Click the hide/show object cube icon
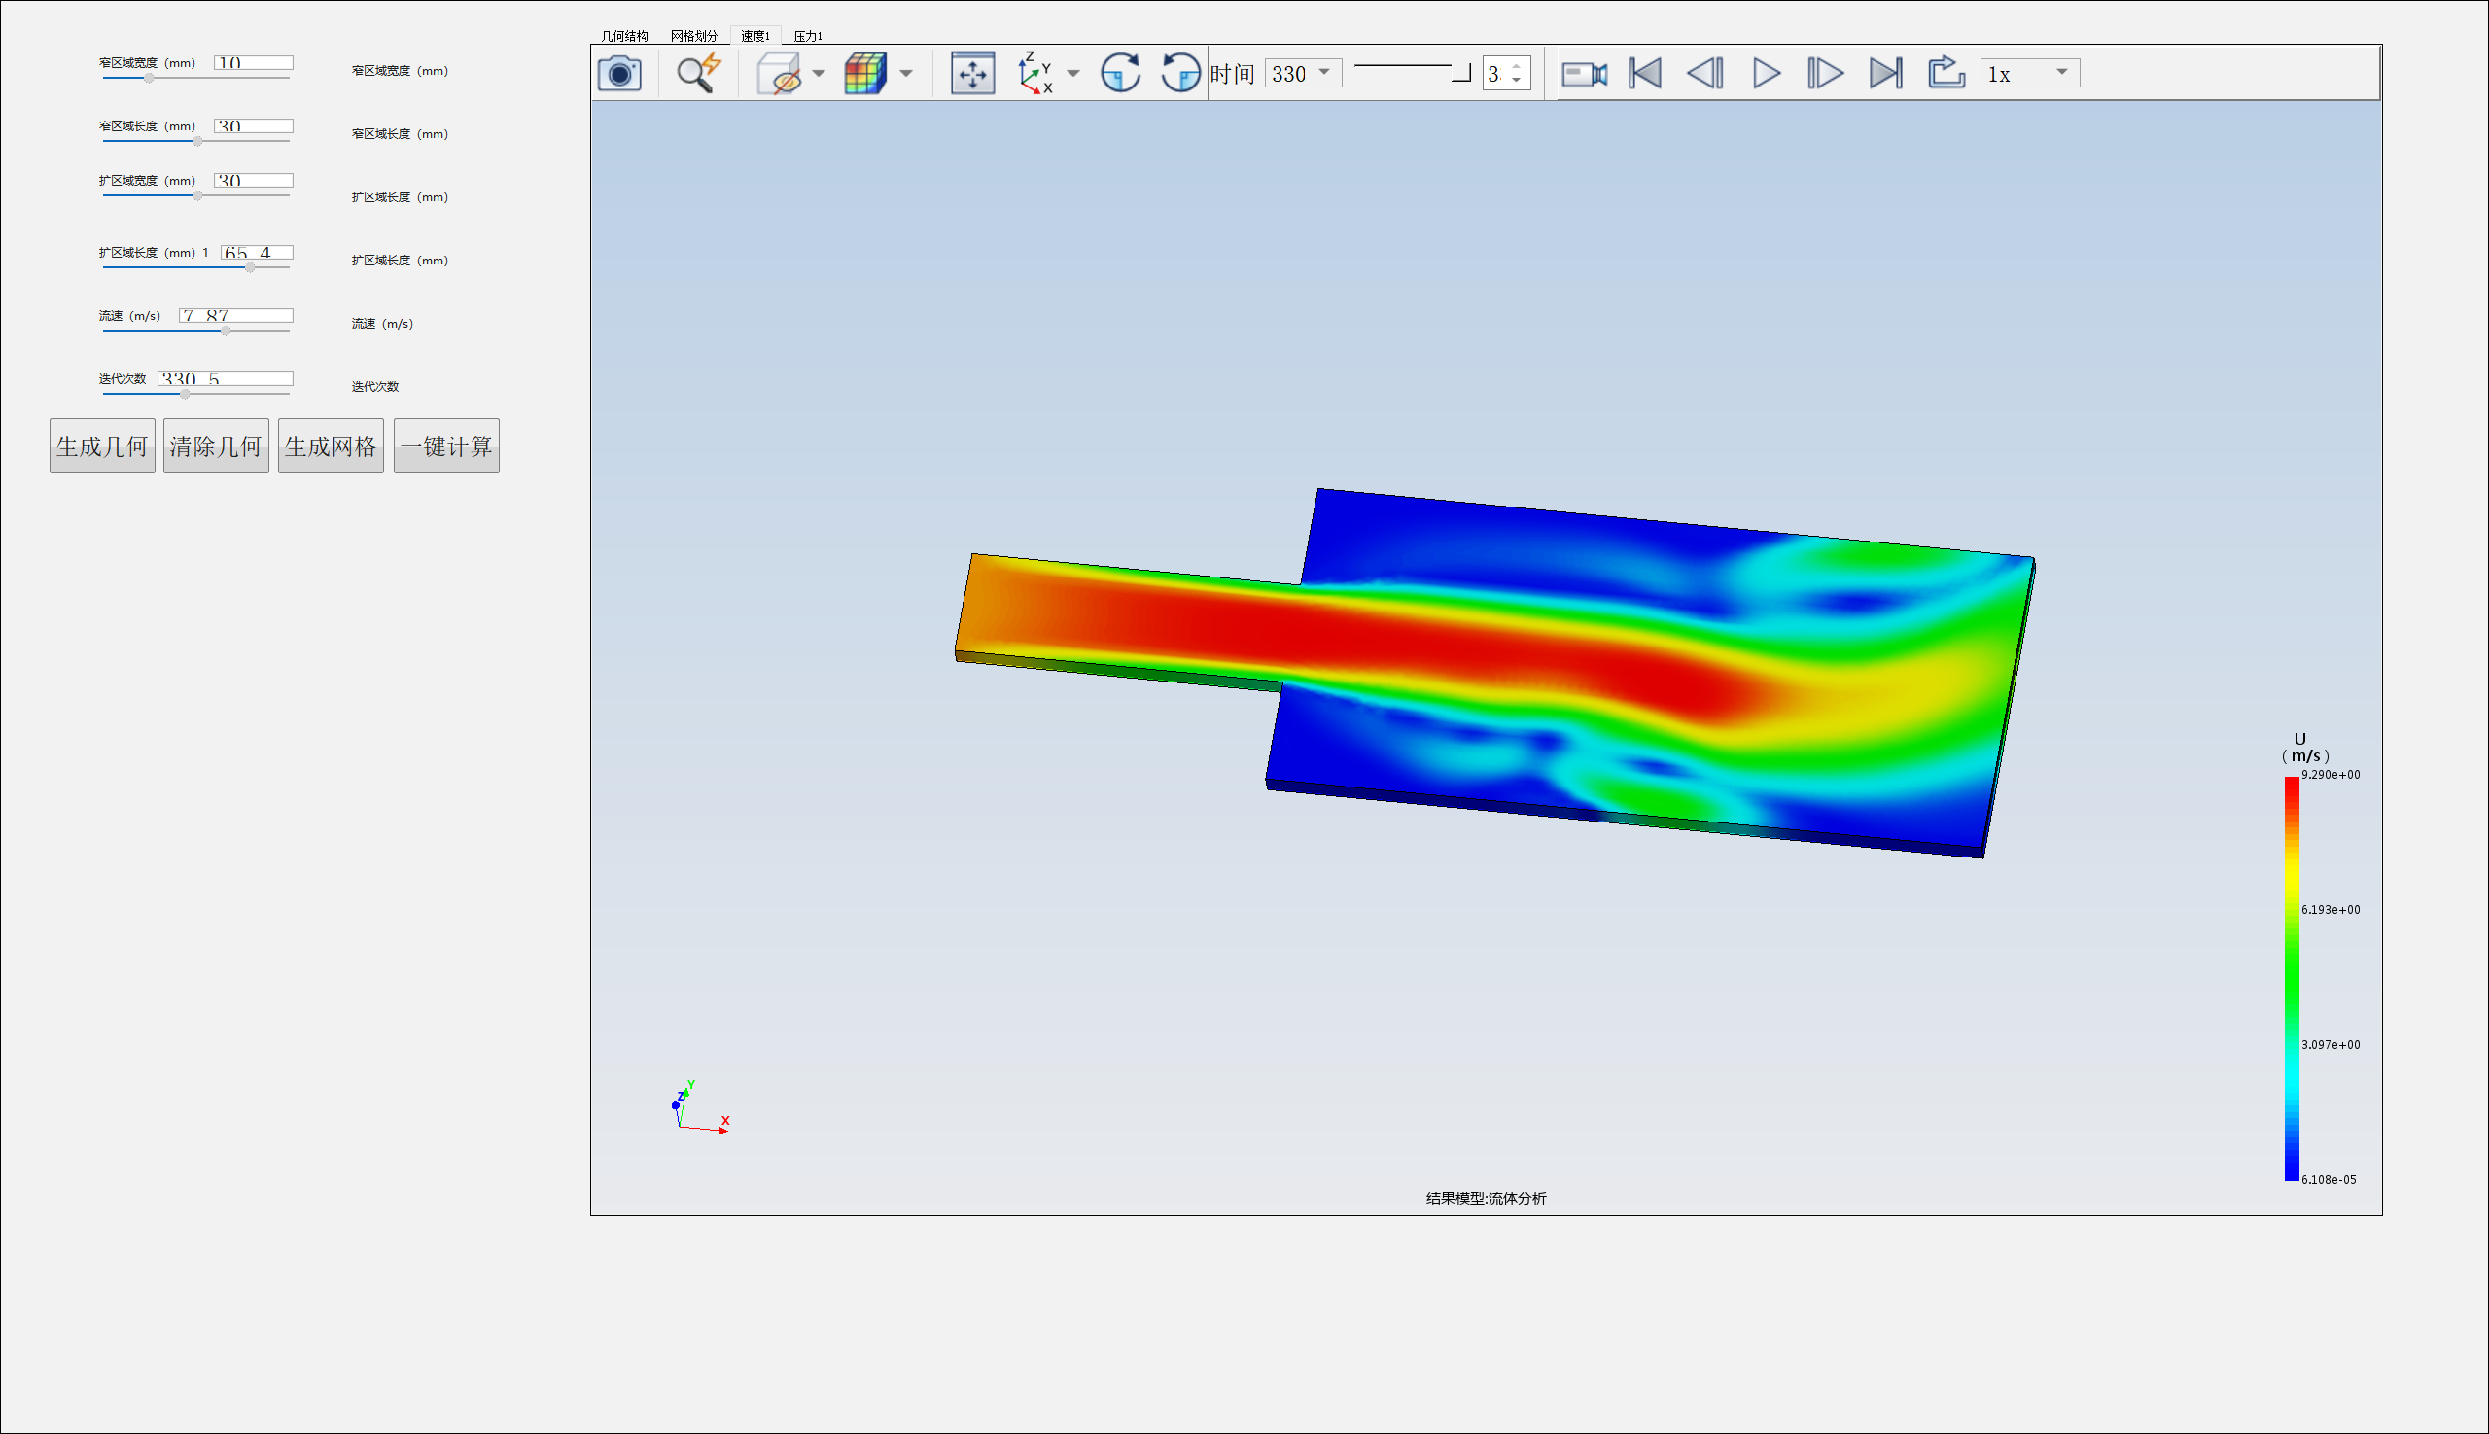 point(779,74)
